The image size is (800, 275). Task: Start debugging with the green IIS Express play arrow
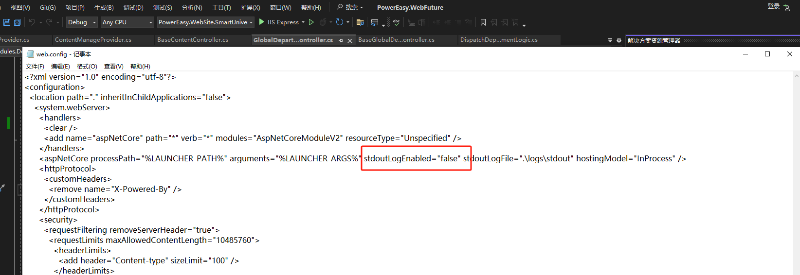[x=262, y=22]
